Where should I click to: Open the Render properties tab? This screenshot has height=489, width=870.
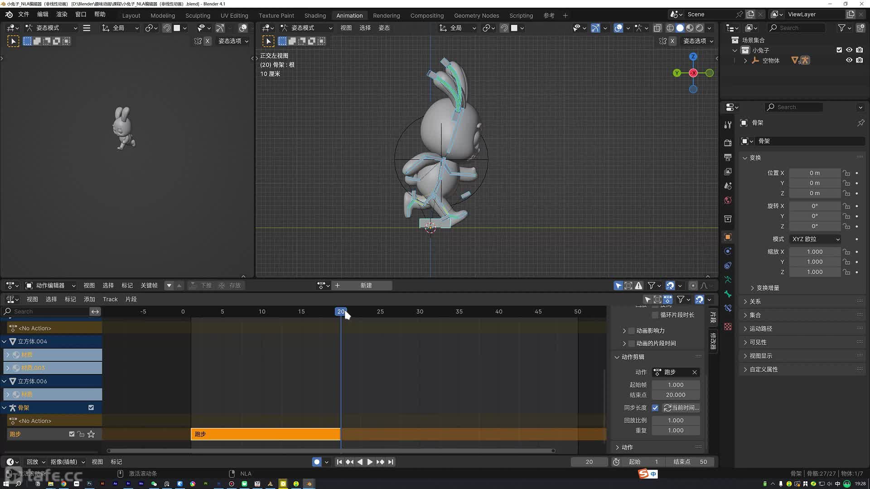point(728,143)
